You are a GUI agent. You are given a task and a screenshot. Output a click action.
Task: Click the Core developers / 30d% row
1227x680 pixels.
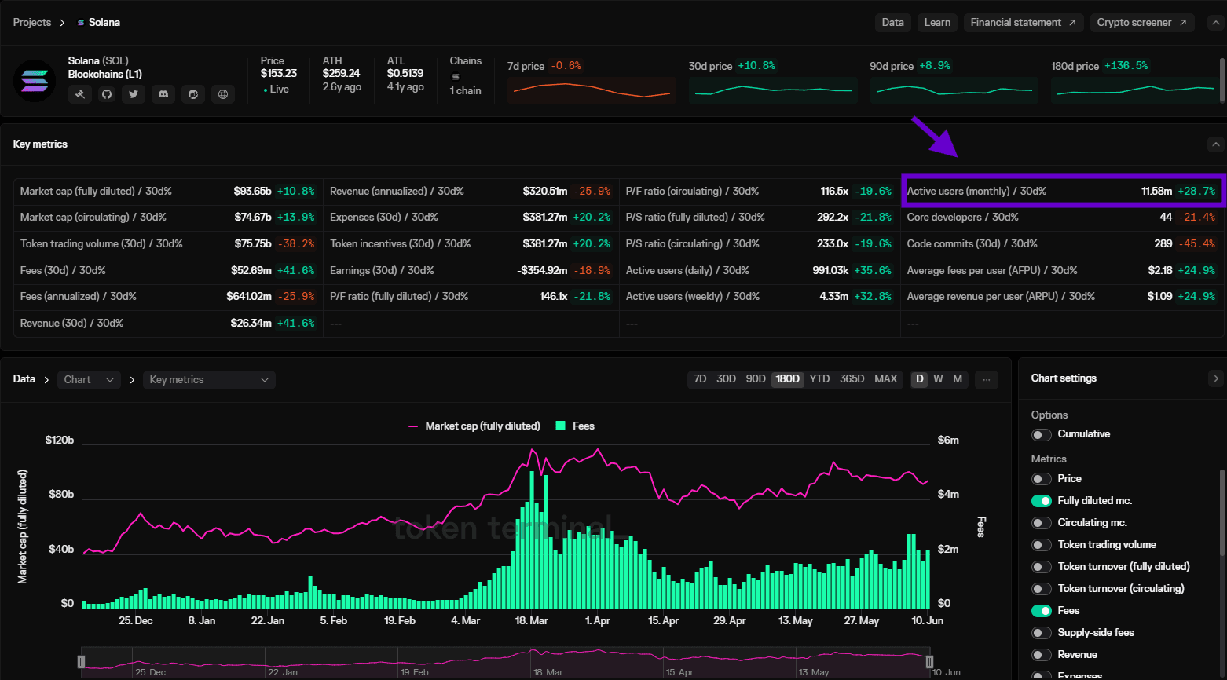pyautogui.click(x=1061, y=218)
